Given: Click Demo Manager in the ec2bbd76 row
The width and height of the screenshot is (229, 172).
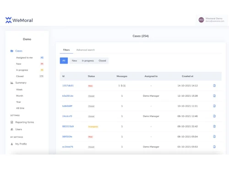Looking at the screenshot, I should click(151, 147).
